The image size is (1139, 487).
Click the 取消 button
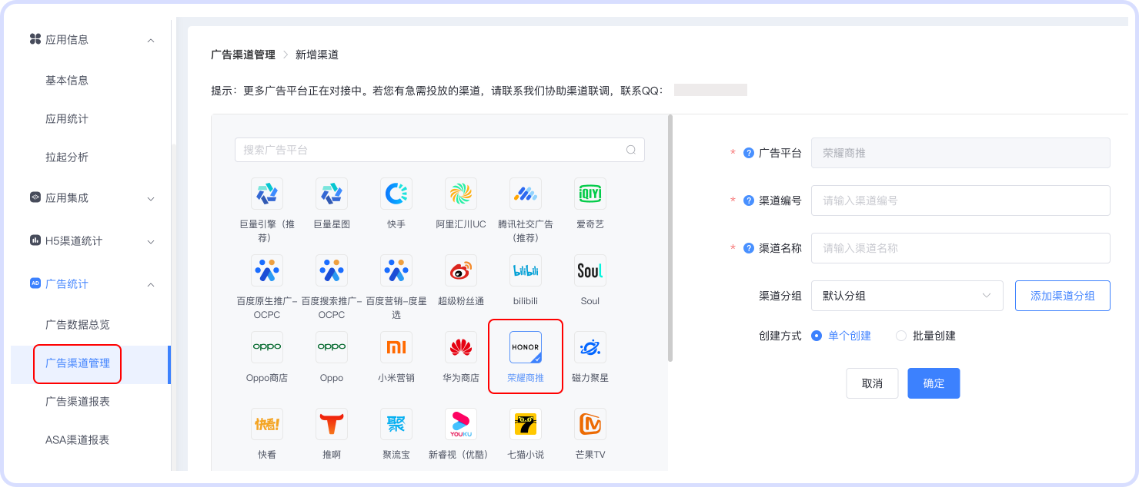pyautogui.click(x=872, y=383)
